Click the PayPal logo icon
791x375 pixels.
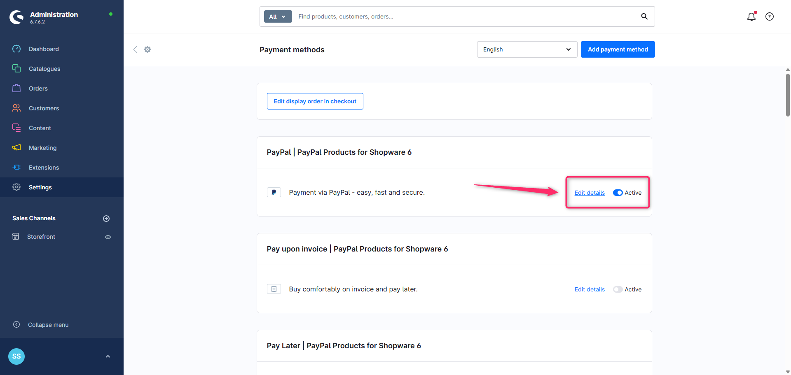[x=274, y=192]
